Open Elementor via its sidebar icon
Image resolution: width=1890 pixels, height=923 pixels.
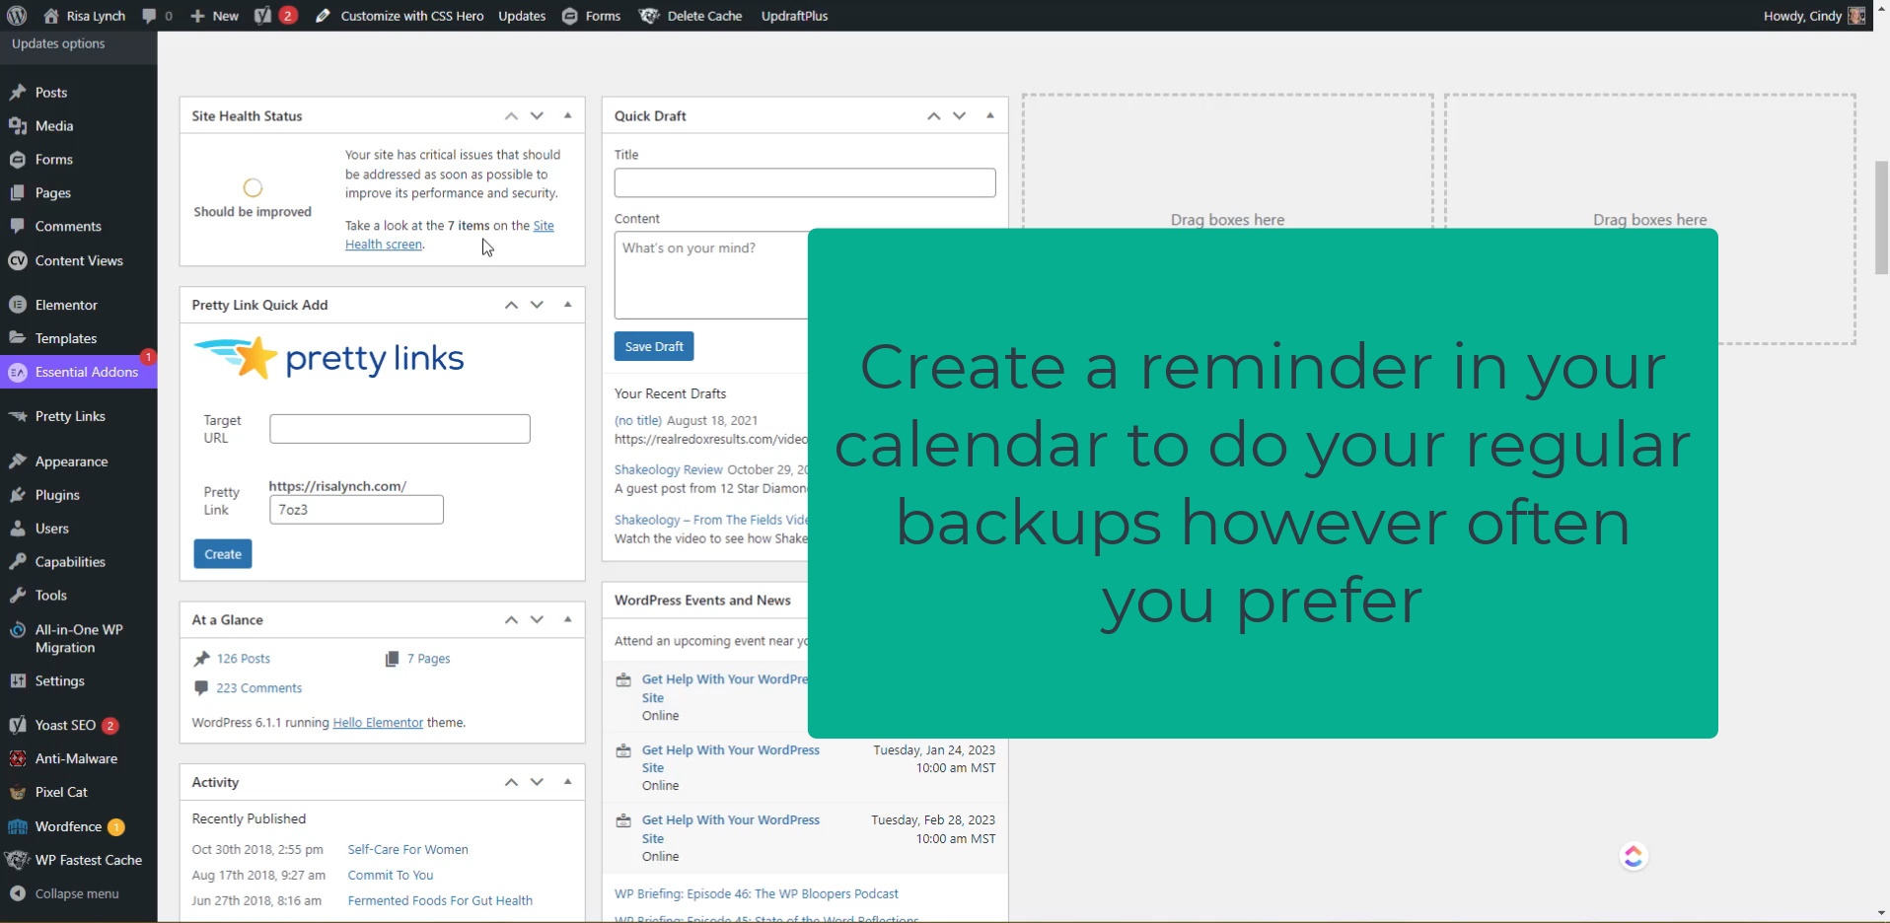pyautogui.click(x=18, y=305)
